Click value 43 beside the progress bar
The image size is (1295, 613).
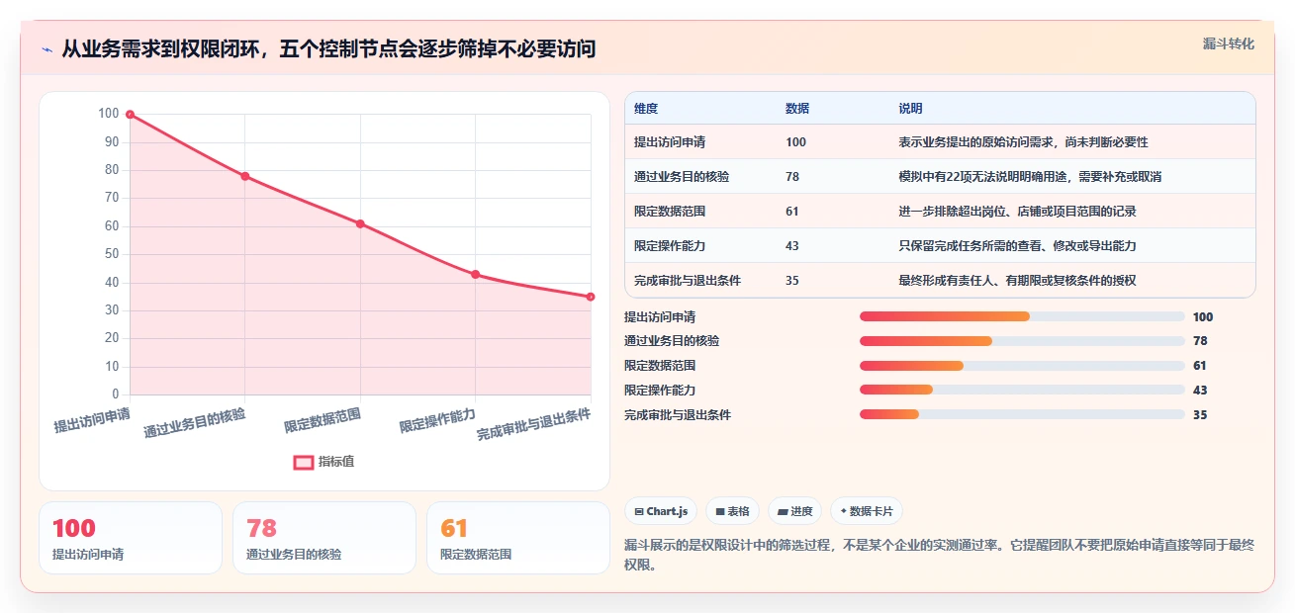(1200, 391)
